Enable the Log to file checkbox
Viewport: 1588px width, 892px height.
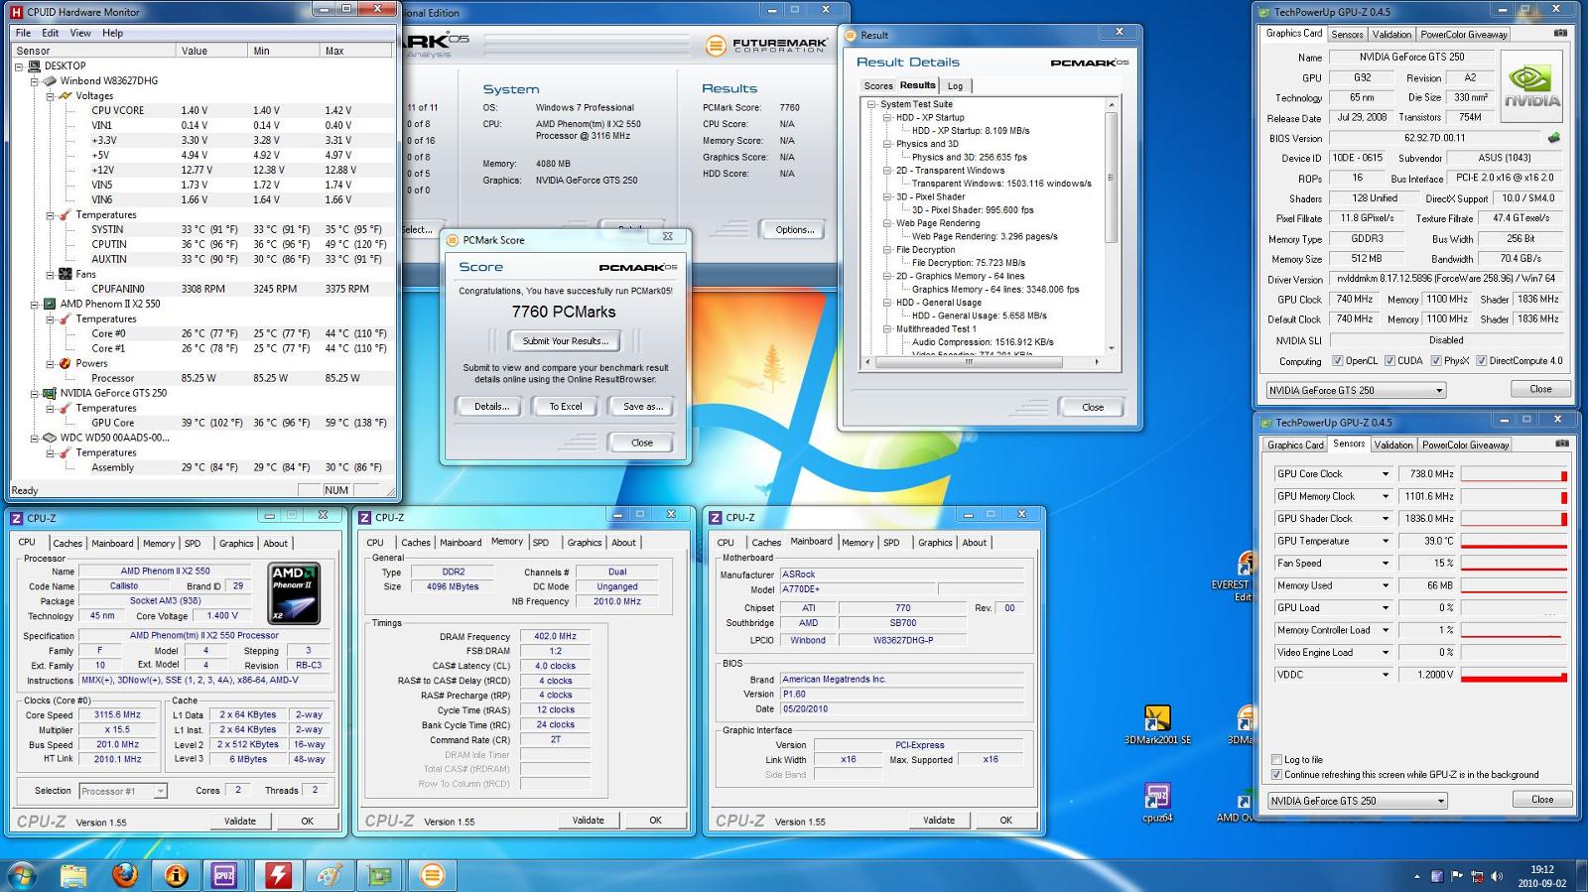click(x=1276, y=760)
